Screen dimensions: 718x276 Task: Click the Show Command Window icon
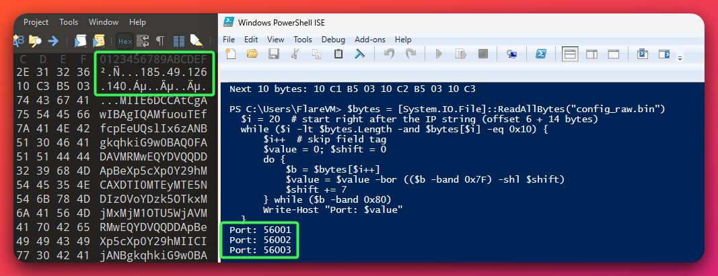click(643, 54)
